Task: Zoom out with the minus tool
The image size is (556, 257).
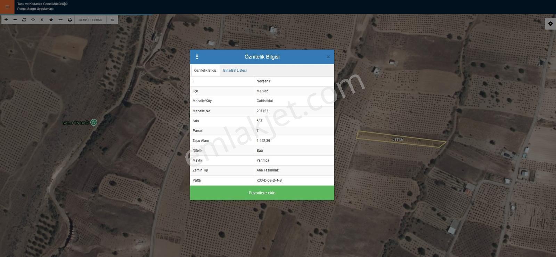Action: click(15, 20)
